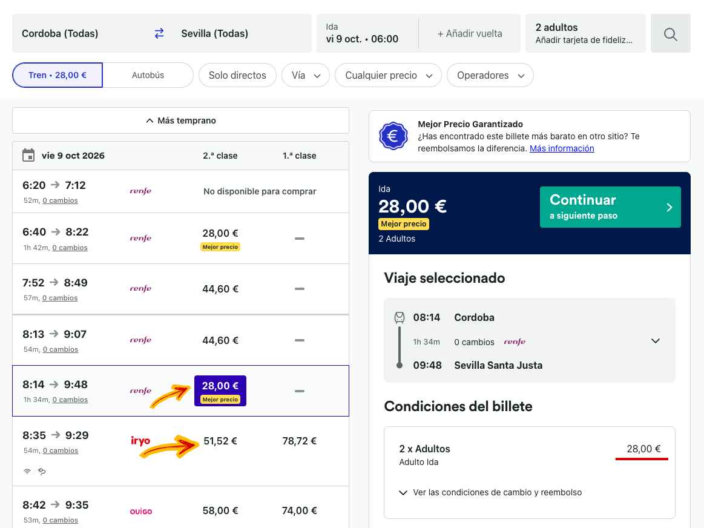Click the train icon next to 08:14 Cordoba
This screenshot has height=528, width=704.
(399, 317)
